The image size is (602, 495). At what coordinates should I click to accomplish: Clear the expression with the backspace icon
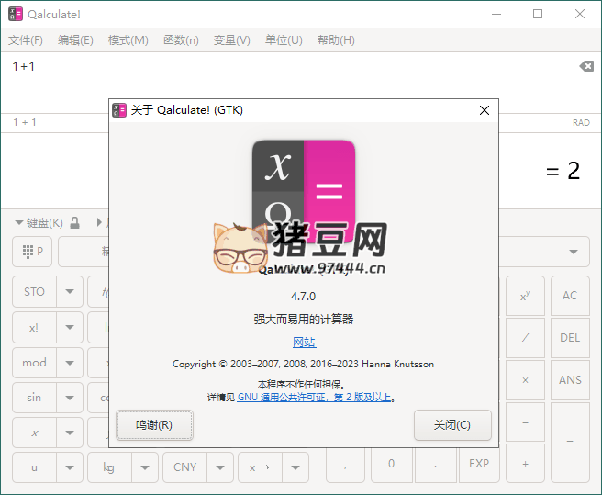click(x=586, y=66)
